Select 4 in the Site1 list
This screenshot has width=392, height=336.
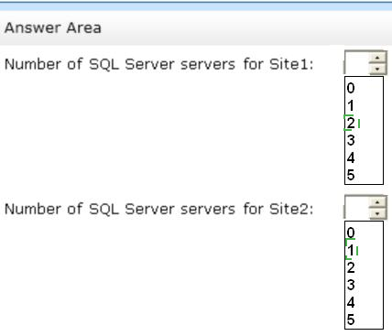(351, 157)
